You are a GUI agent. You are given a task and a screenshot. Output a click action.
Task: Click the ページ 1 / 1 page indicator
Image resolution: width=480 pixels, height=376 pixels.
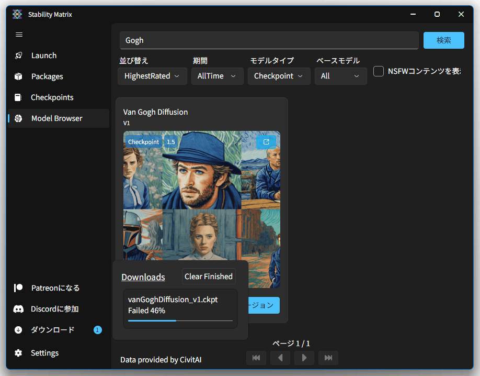[291, 343]
